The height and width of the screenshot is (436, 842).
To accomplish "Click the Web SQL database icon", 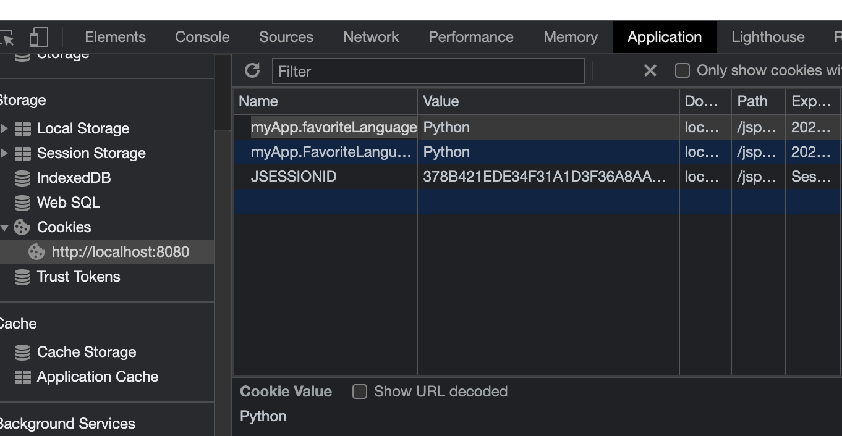I will tap(22, 203).
